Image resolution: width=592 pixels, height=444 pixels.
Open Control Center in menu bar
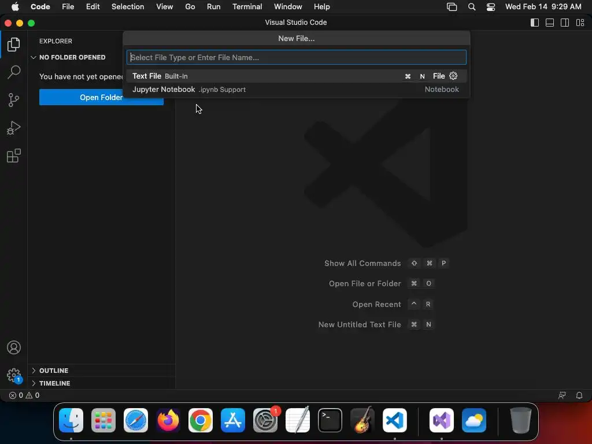(x=491, y=7)
